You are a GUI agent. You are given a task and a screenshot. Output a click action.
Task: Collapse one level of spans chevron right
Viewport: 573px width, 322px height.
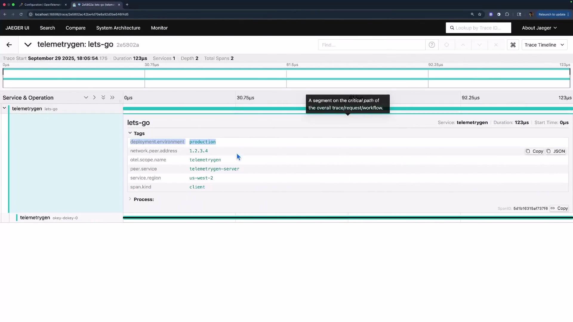[x=94, y=97]
